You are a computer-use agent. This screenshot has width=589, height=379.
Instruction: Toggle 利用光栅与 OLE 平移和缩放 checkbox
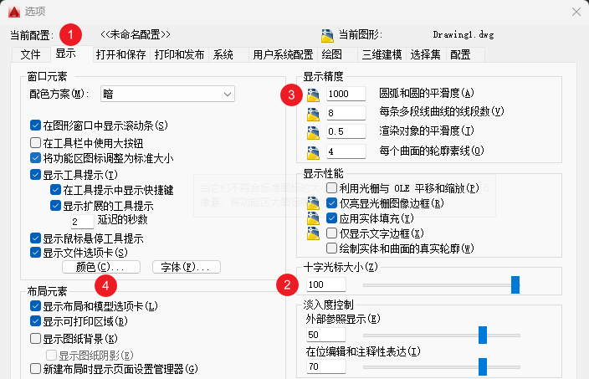(x=332, y=187)
